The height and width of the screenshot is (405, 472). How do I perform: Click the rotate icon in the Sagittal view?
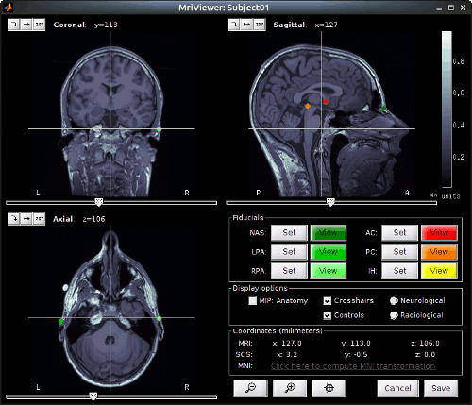click(x=234, y=25)
